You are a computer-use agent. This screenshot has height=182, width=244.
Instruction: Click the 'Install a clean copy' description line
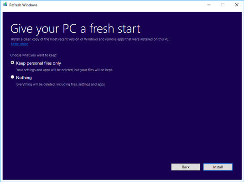click(x=90, y=39)
